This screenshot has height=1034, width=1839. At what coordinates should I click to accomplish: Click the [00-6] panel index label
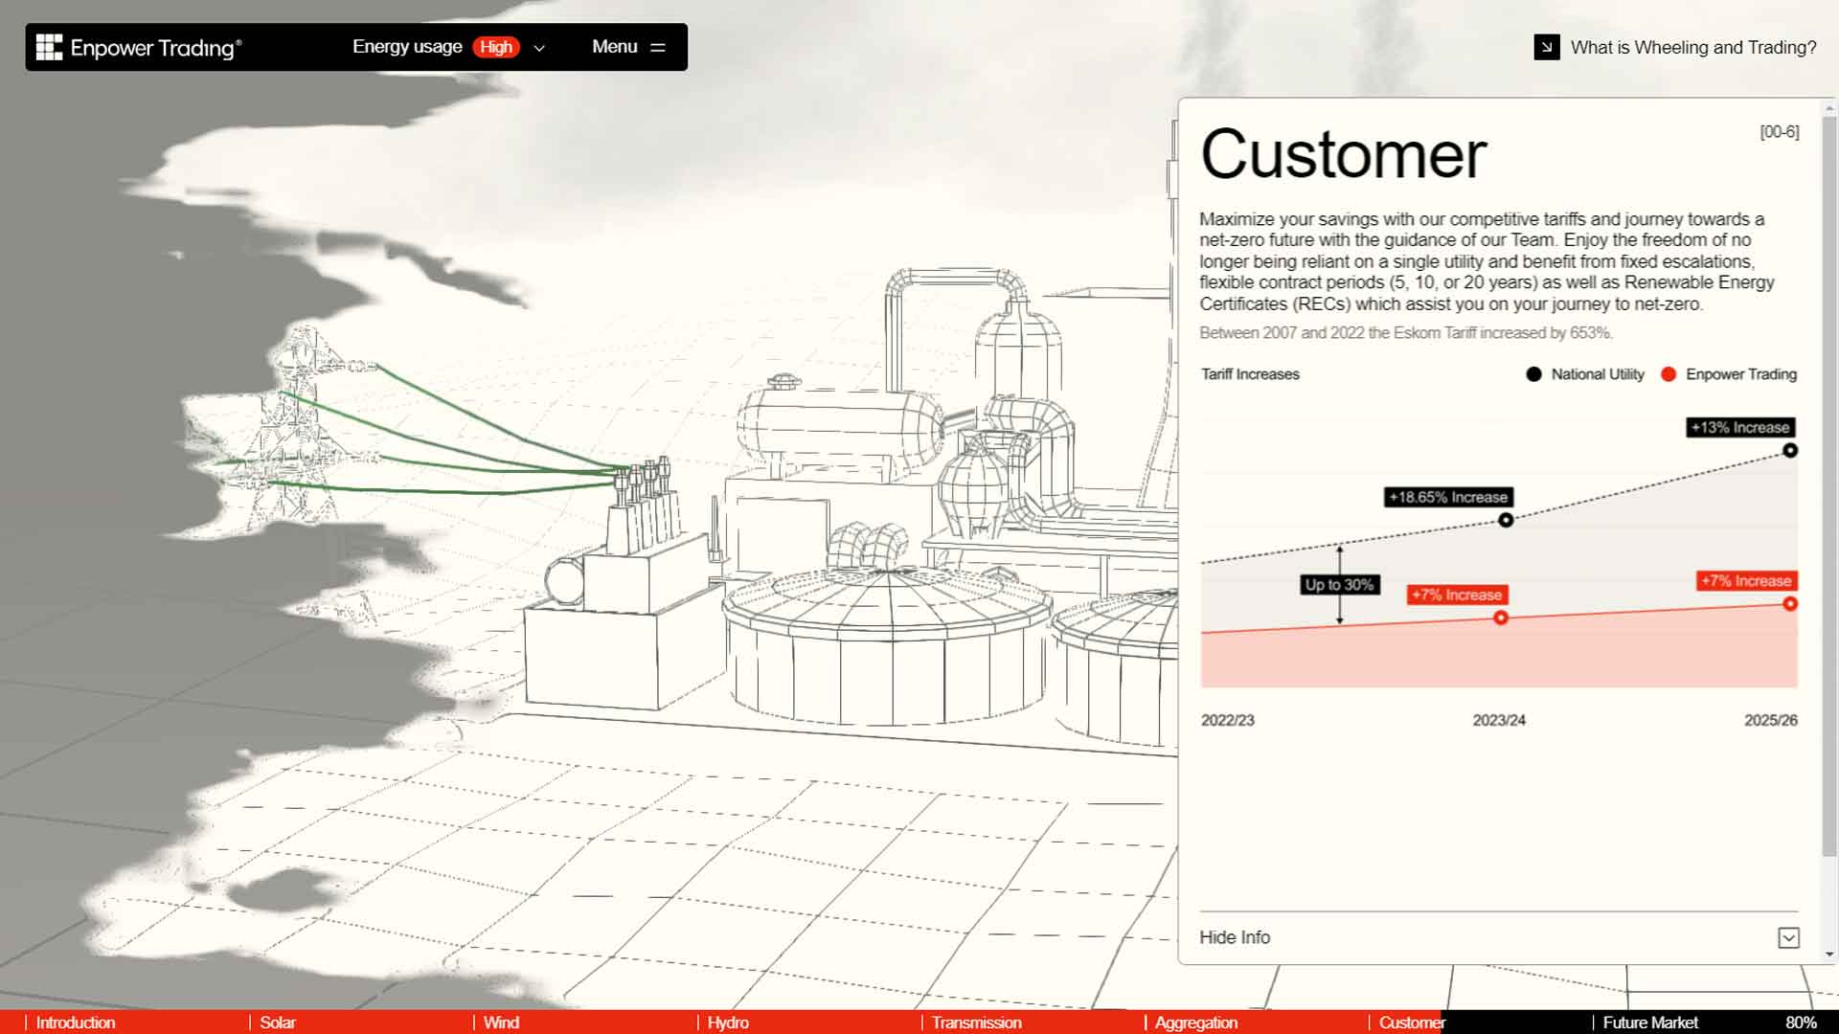(1780, 132)
